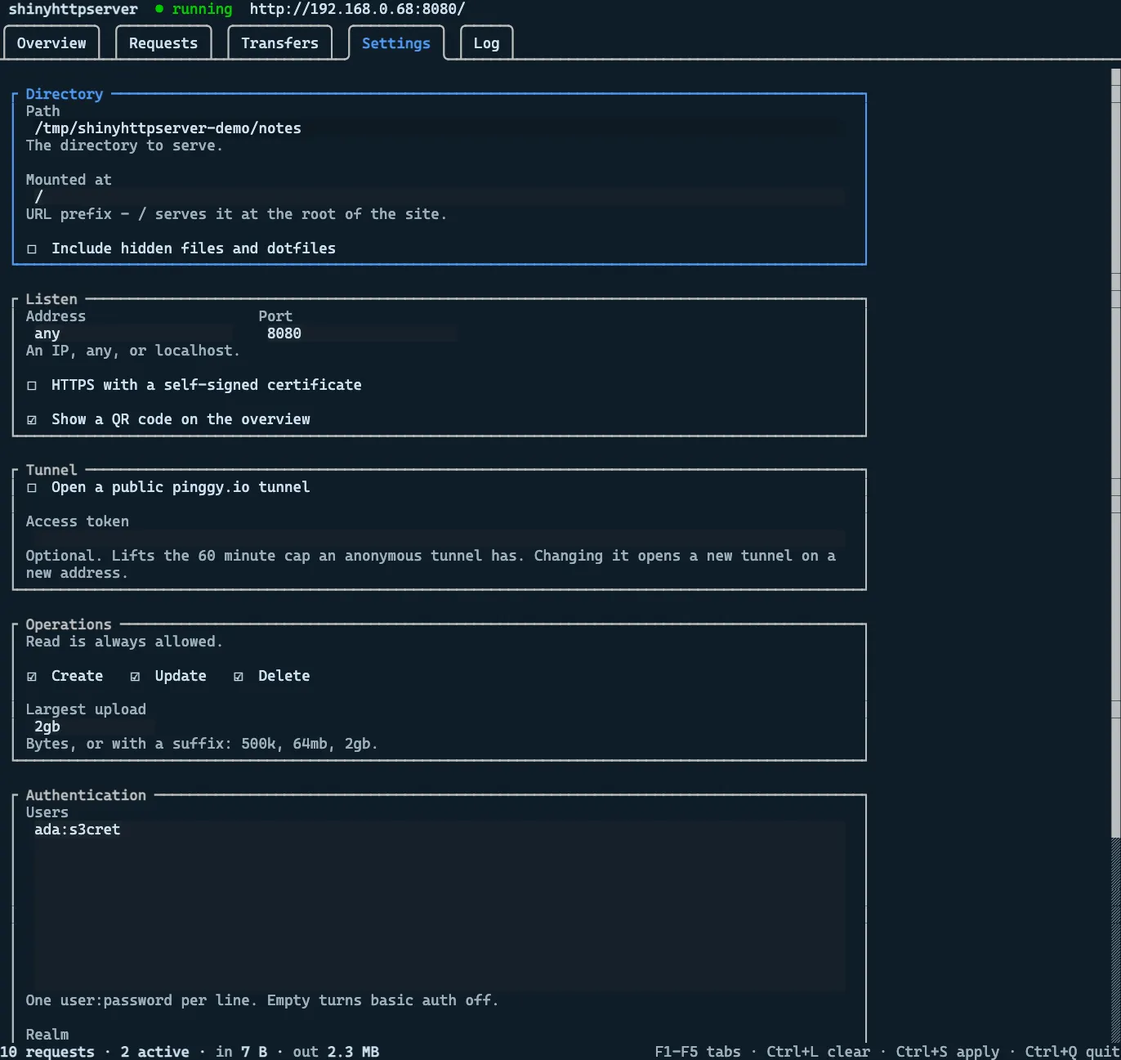
Task: Click the Listen section heading
Action: [x=51, y=299]
